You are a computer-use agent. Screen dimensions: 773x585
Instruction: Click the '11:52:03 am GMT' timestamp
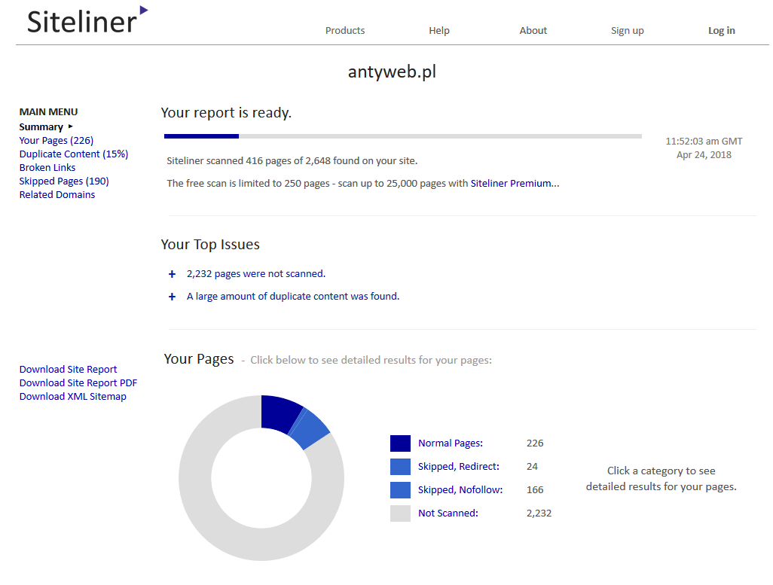(x=704, y=142)
